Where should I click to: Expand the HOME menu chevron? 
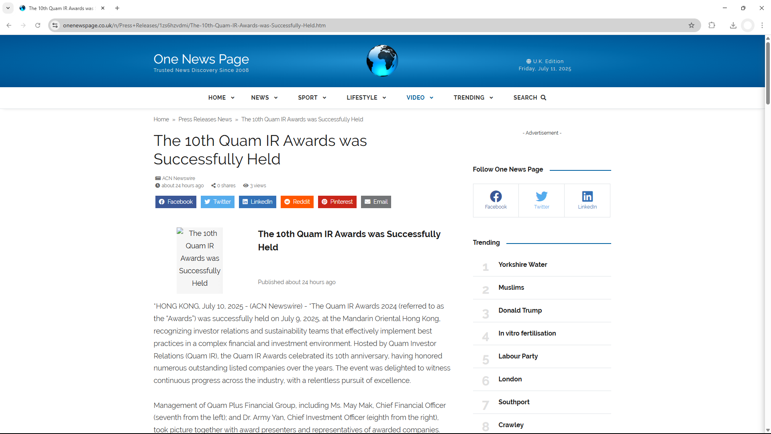233,98
